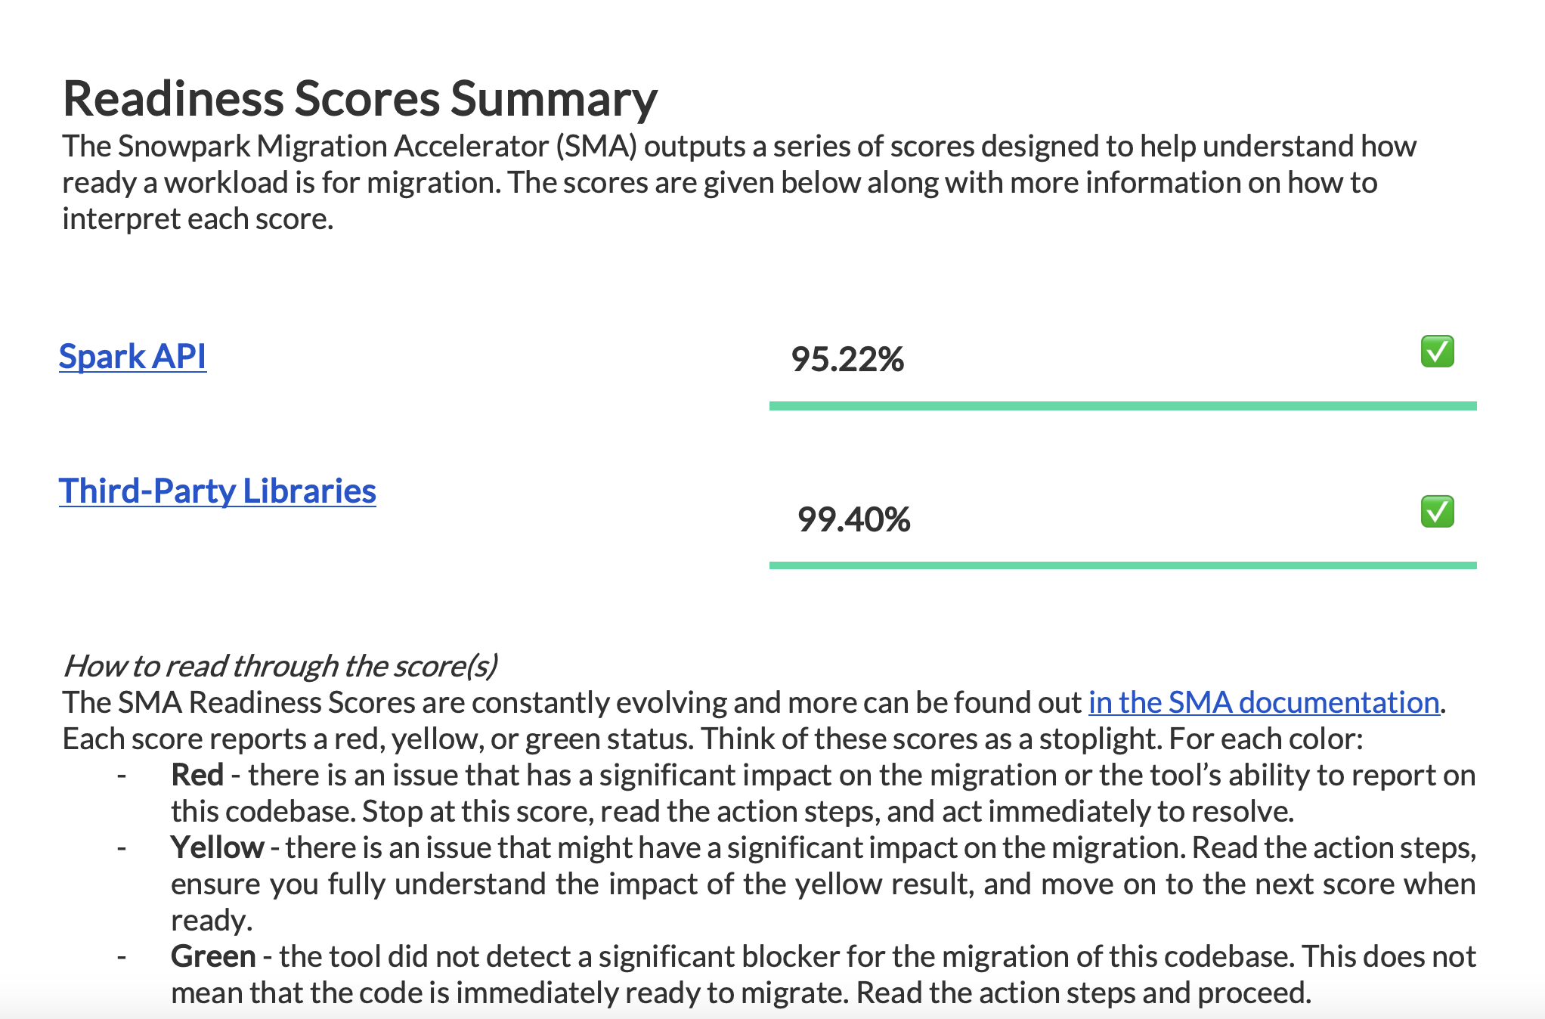
Task: Click the 99.40% Third-Party Libraries score value
Action: coord(853,519)
